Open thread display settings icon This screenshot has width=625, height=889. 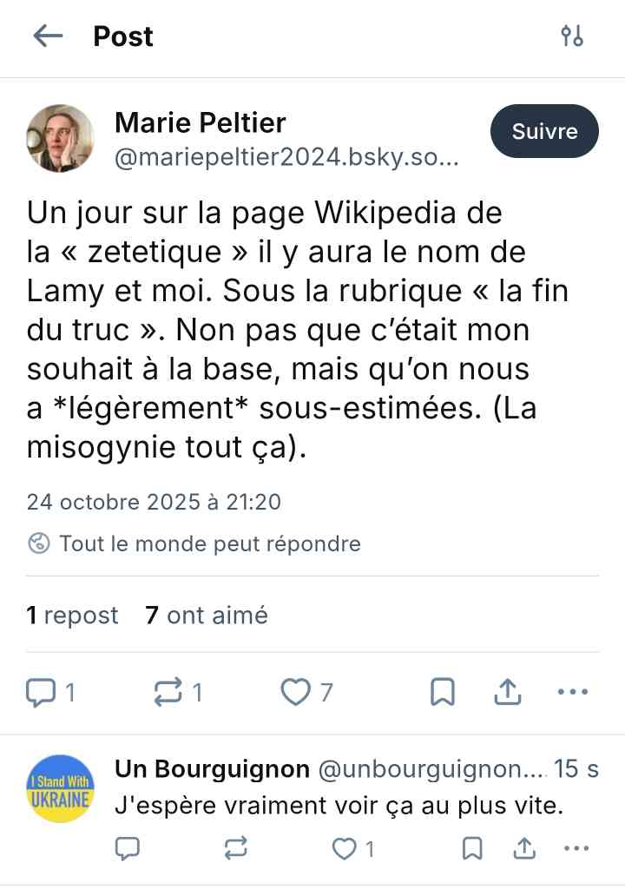572,36
